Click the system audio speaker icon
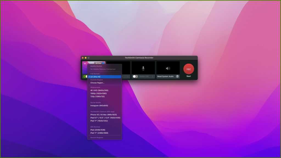The height and width of the screenshot is (158, 281). 167,69
